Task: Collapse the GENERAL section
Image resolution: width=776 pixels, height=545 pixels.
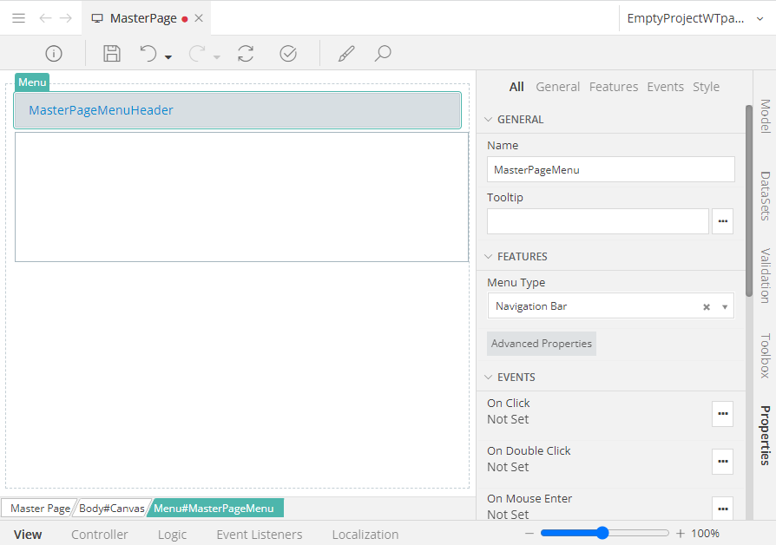Action: [x=488, y=120]
